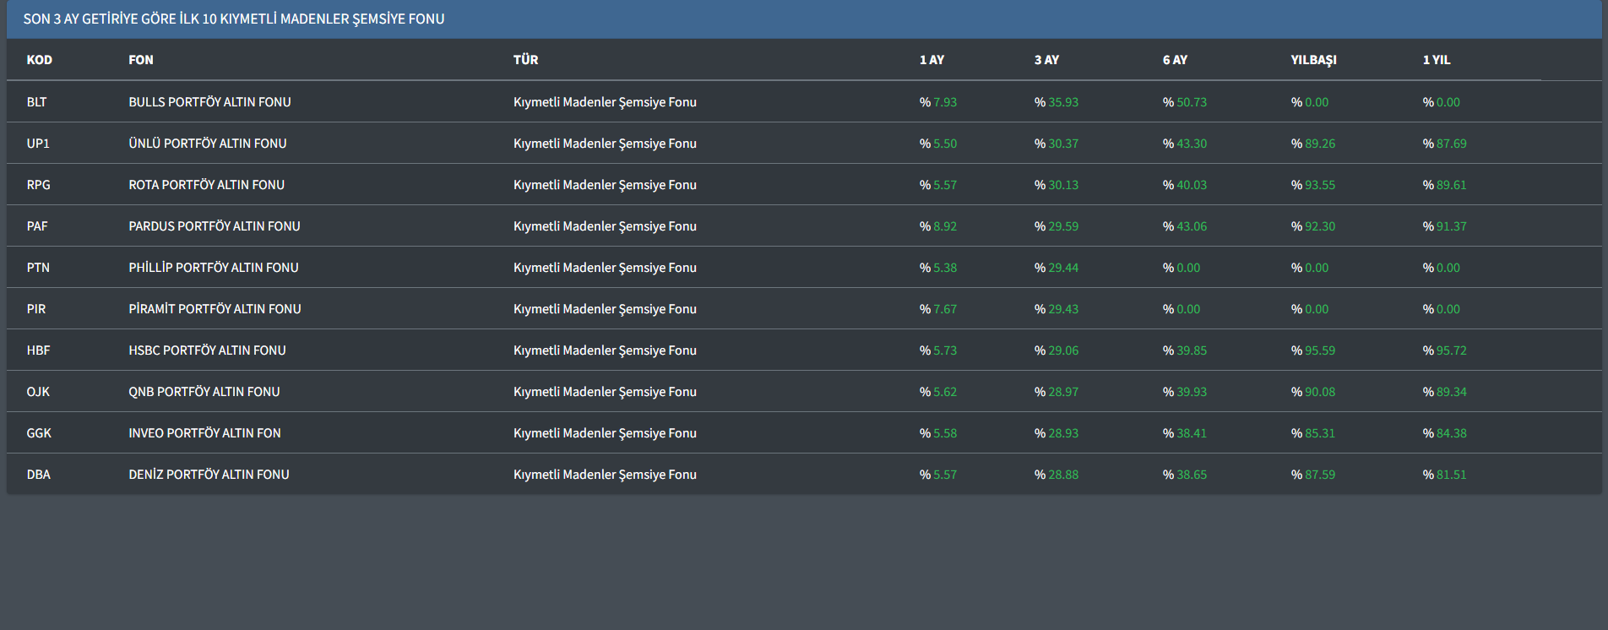Sort by the 3 AY column header
1608x630 pixels.
(1046, 60)
